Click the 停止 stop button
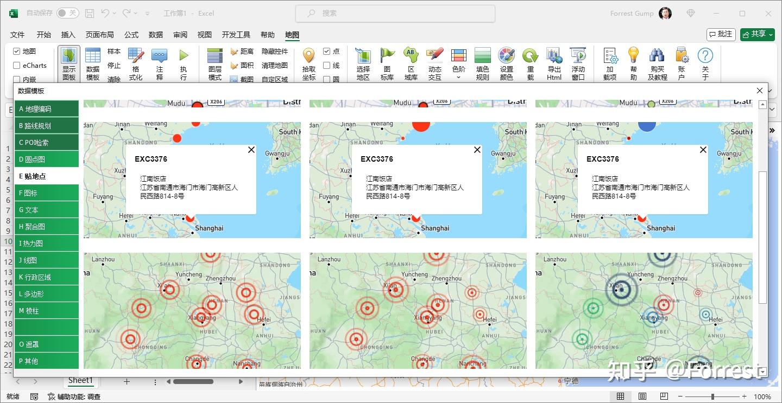This screenshot has width=782, height=403. coord(114,66)
